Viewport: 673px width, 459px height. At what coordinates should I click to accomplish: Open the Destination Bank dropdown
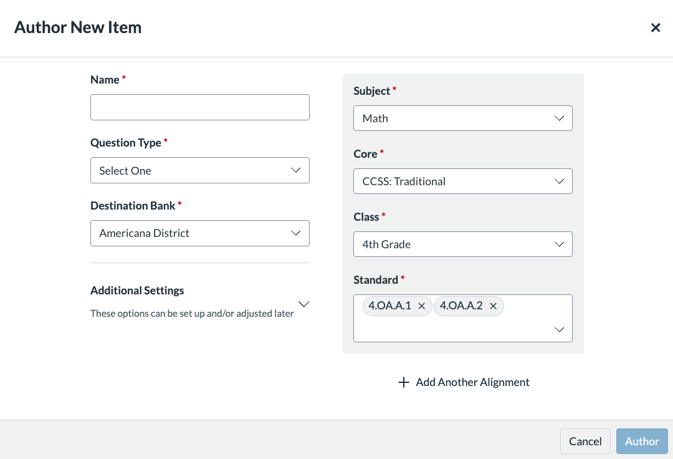[199, 233]
